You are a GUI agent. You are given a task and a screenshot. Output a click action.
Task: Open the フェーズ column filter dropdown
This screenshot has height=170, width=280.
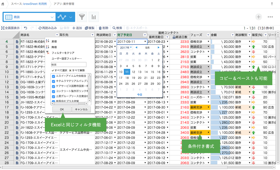pos(208,35)
